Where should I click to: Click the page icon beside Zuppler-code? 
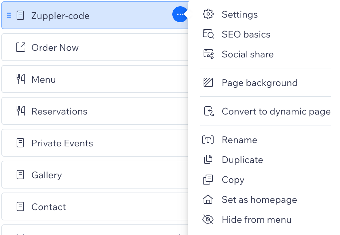[x=20, y=16]
